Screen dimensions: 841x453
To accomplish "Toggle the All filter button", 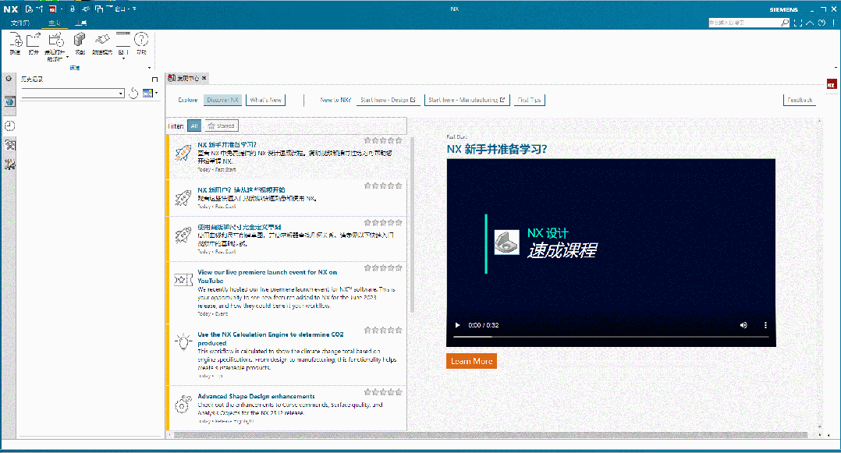I will click(x=194, y=126).
